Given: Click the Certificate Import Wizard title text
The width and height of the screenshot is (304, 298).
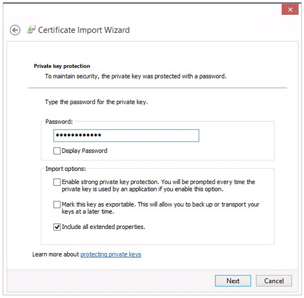Looking at the screenshot, I should tap(84, 30).
